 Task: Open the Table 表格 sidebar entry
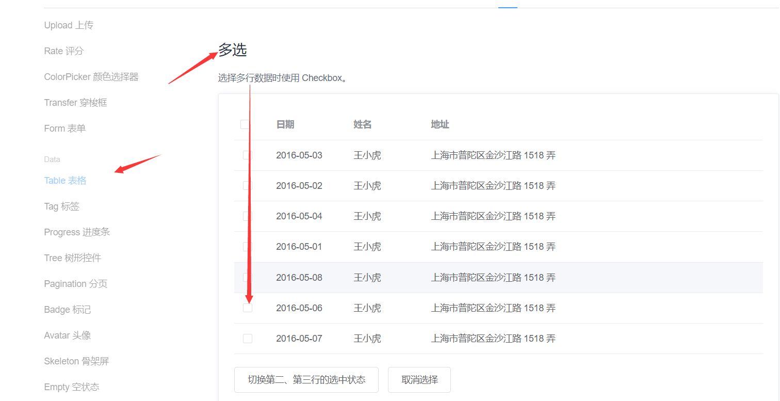(x=65, y=180)
